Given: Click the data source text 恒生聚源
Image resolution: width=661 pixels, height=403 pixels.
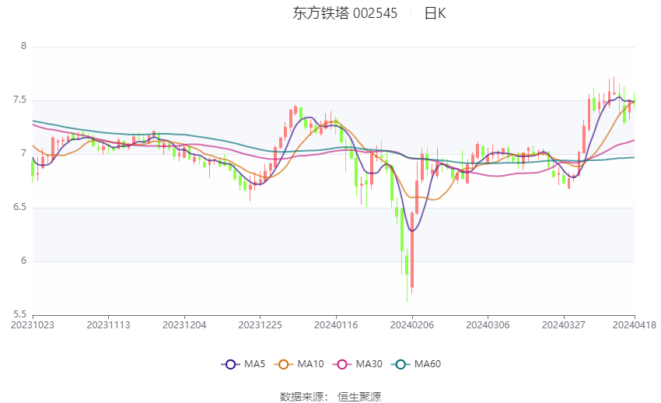Looking at the screenshot, I should 359,397.
